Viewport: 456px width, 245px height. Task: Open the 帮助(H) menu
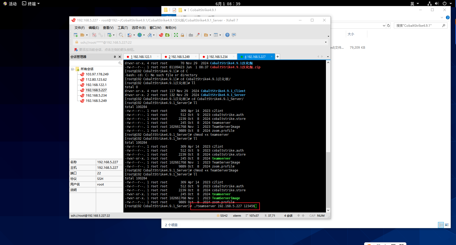click(171, 28)
